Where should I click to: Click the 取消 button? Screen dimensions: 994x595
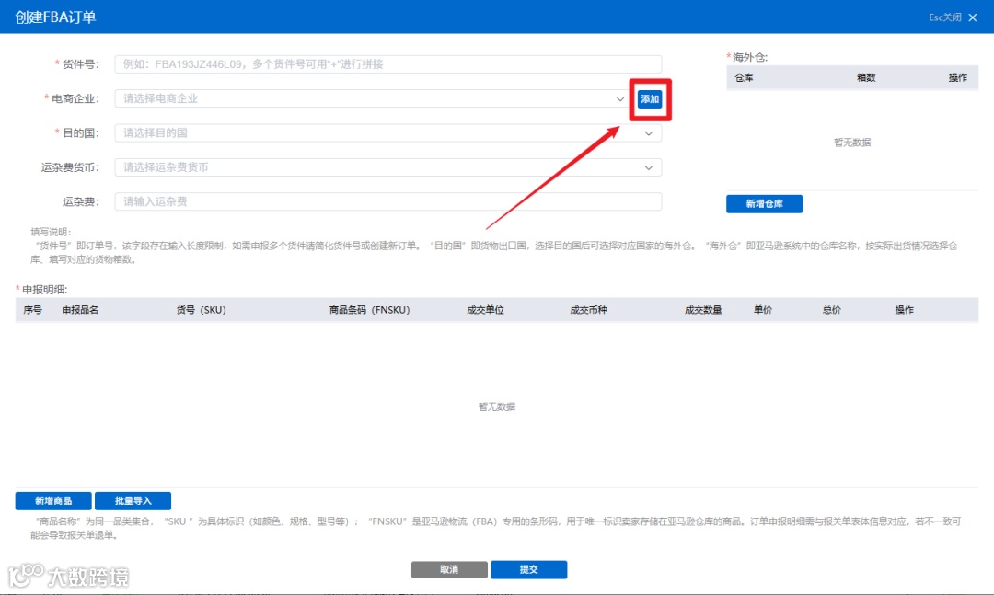coord(449,569)
